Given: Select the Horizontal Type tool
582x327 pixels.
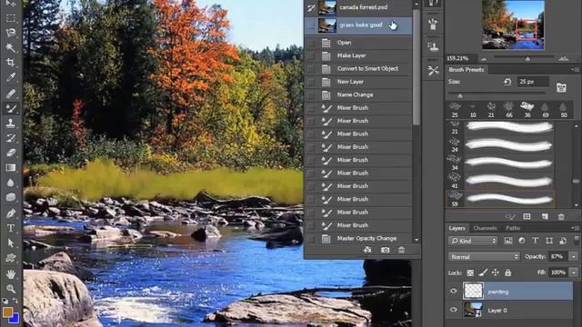Looking at the screenshot, I should click(x=11, y=228).
